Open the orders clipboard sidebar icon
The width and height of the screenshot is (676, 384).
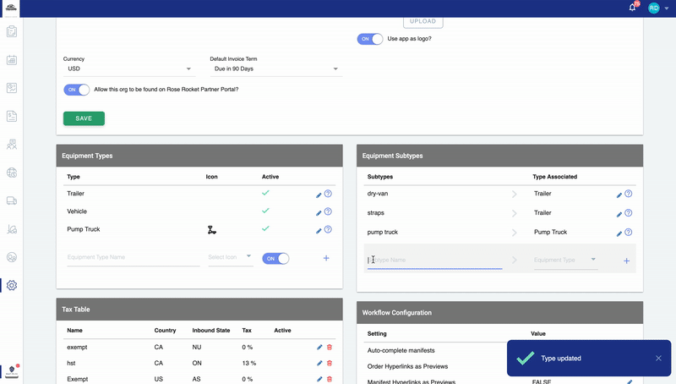[12, 31]
